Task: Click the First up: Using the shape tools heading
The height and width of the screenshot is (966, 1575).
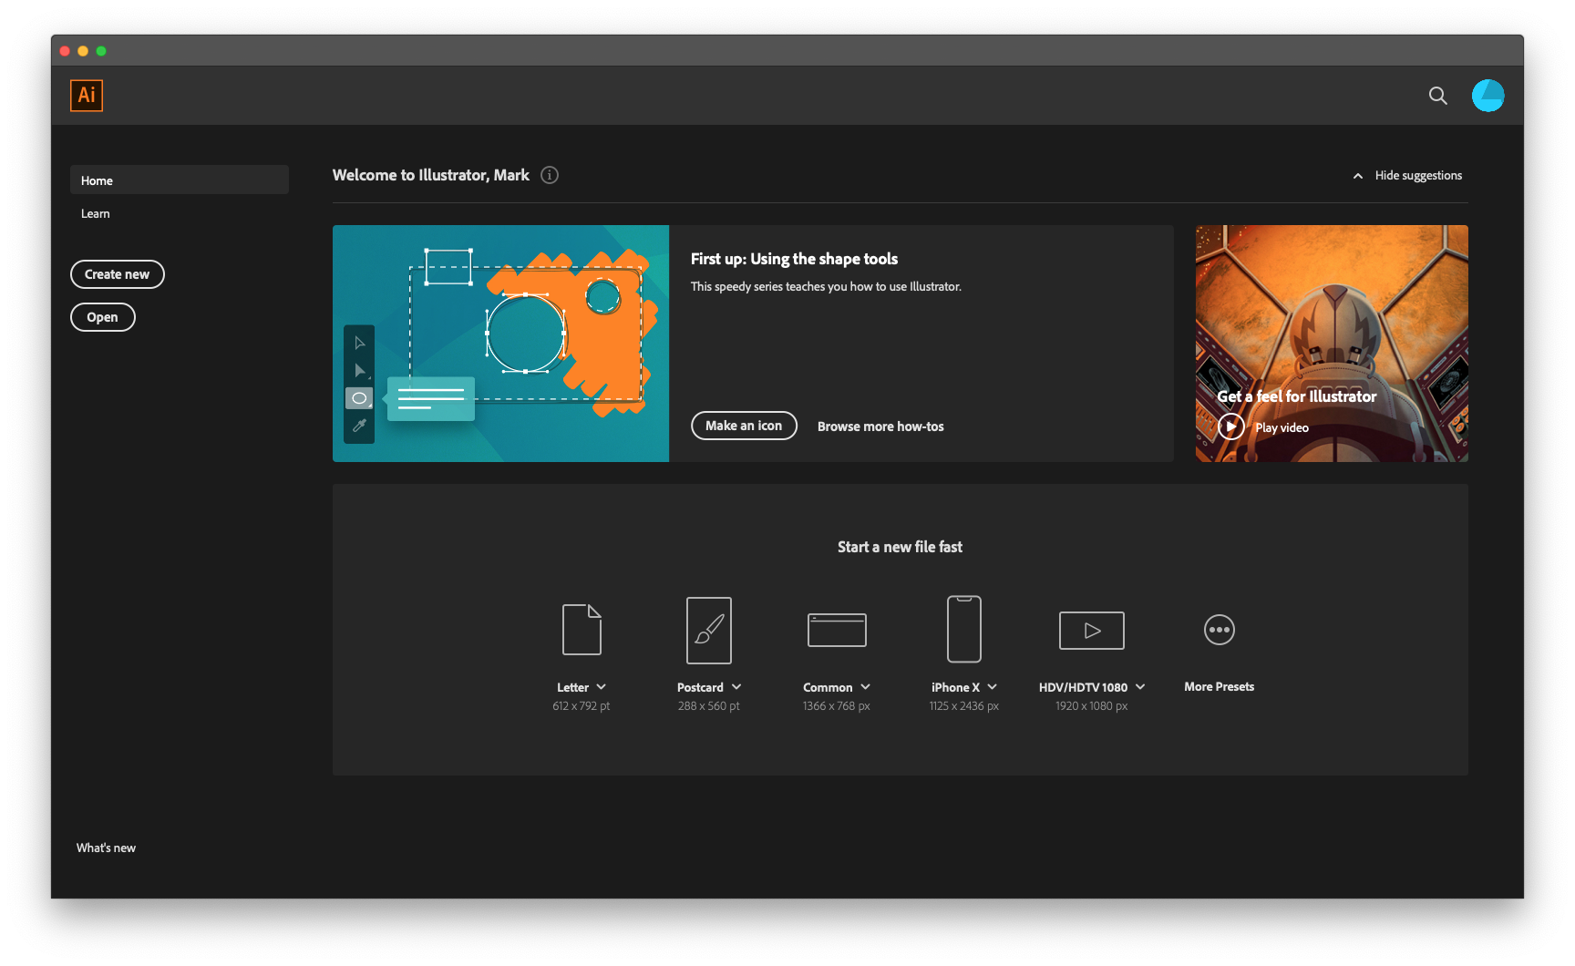Action: [794, 259]
